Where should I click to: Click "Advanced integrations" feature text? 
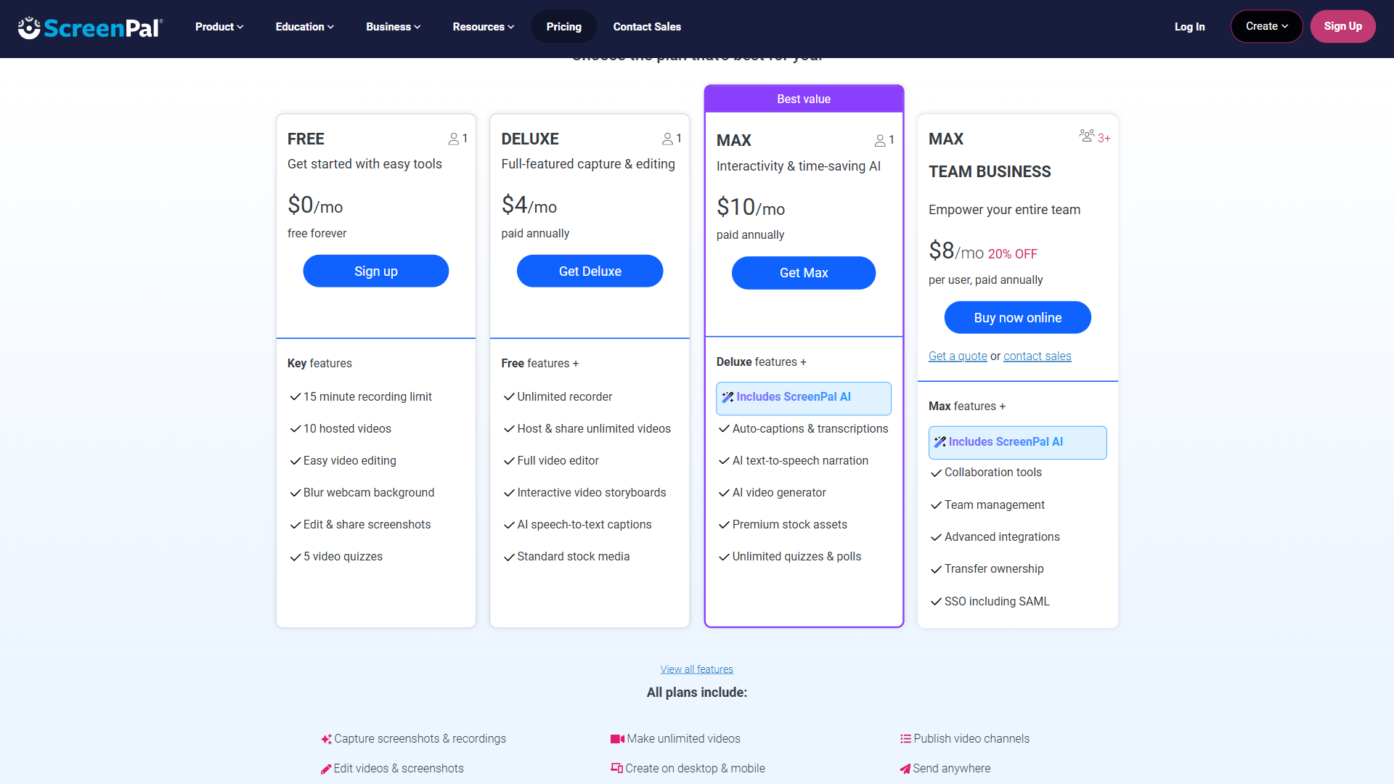pos(1001,537)
